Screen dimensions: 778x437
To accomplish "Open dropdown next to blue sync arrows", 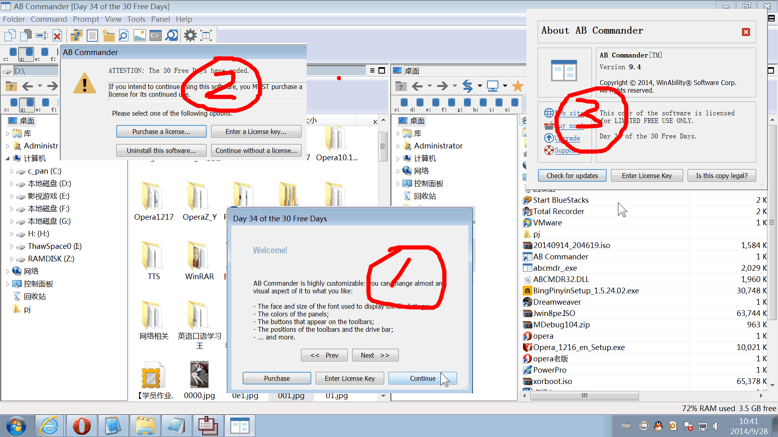I will click(480, 86).
